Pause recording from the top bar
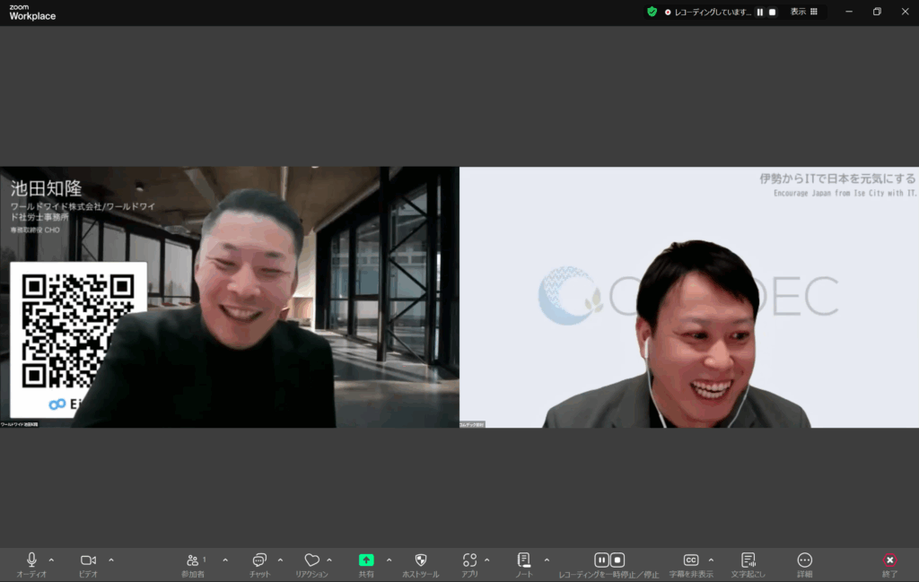 [x=759, y=12]
